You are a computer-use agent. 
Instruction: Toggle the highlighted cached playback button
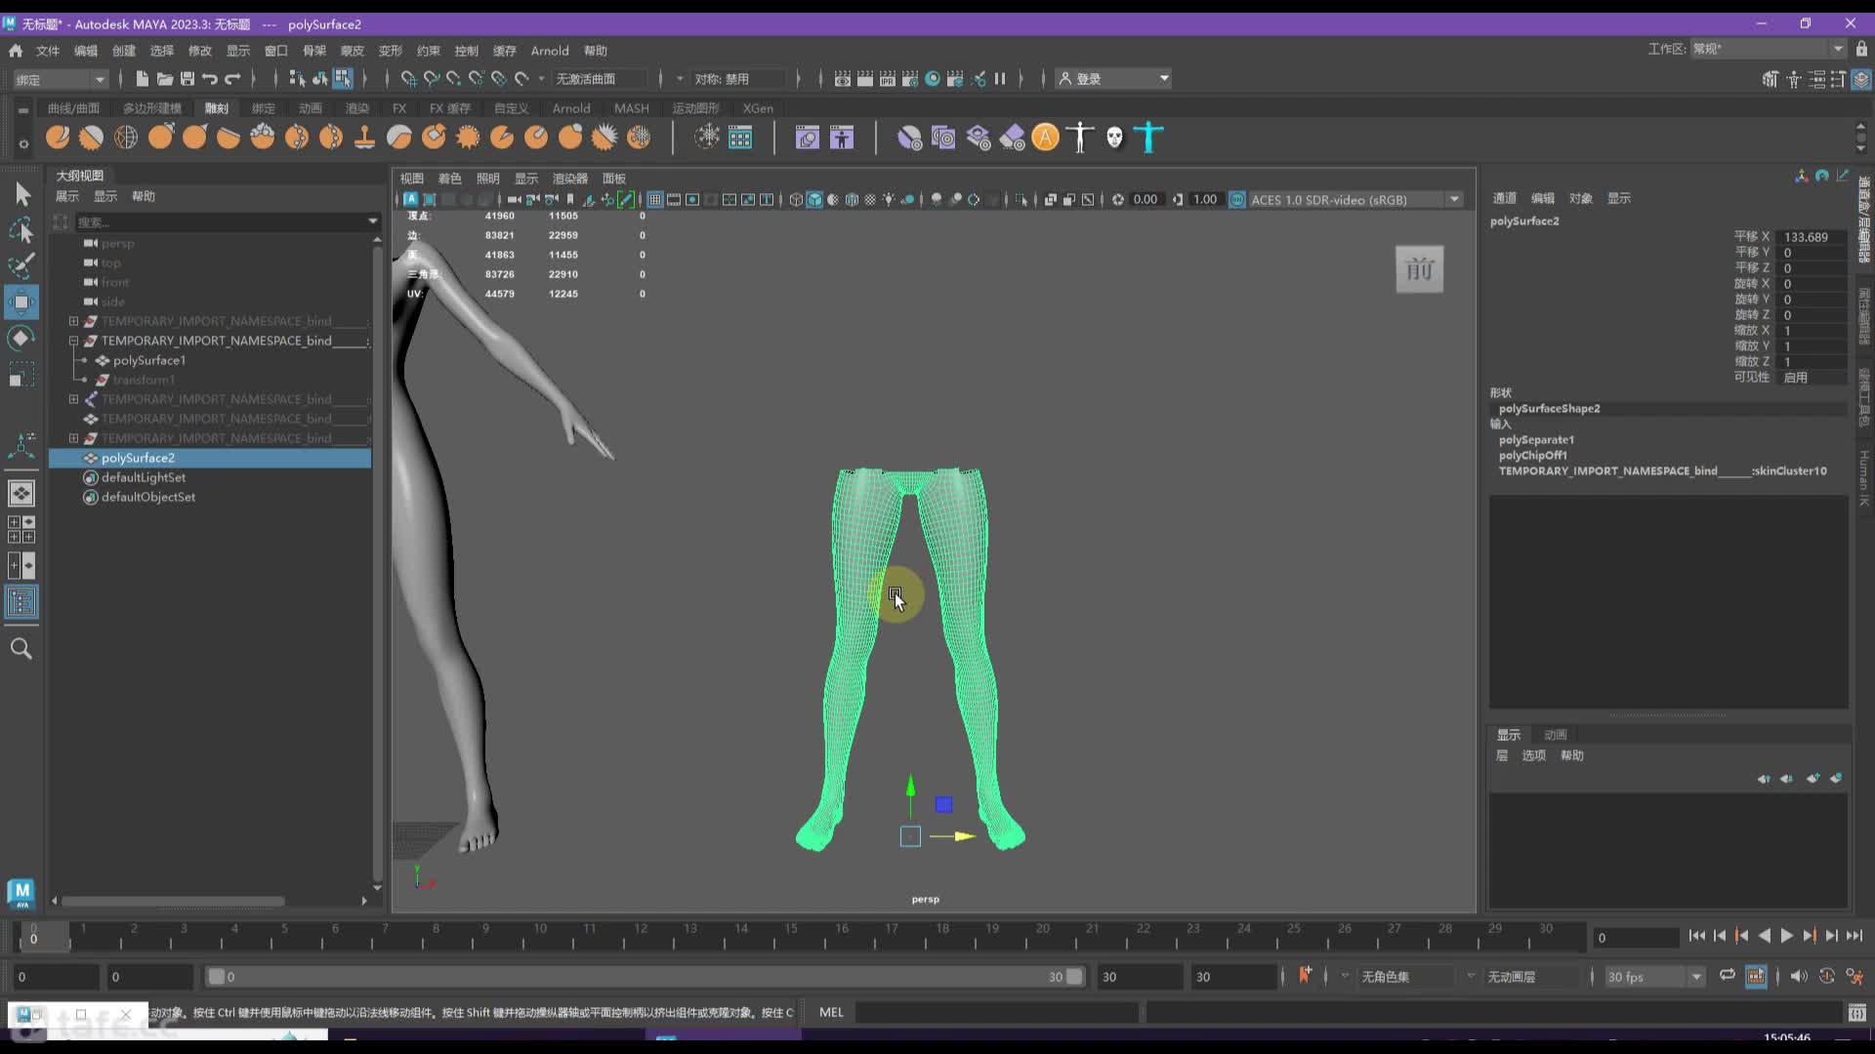pos(1756,976)
